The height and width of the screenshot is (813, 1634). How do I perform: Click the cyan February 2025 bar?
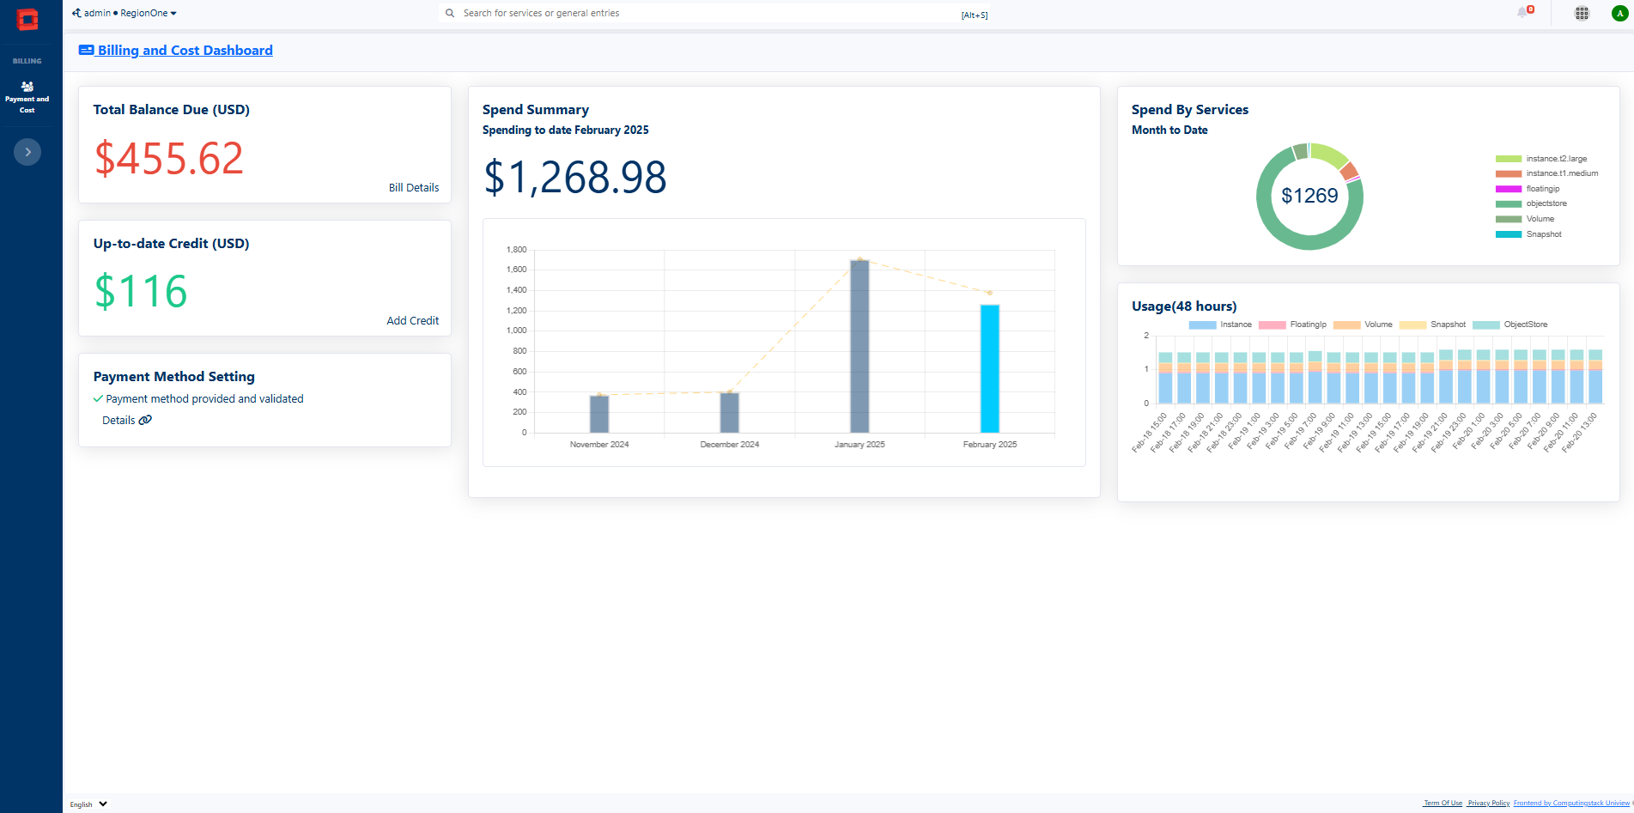pyautogui.click(x=990, y=368)
